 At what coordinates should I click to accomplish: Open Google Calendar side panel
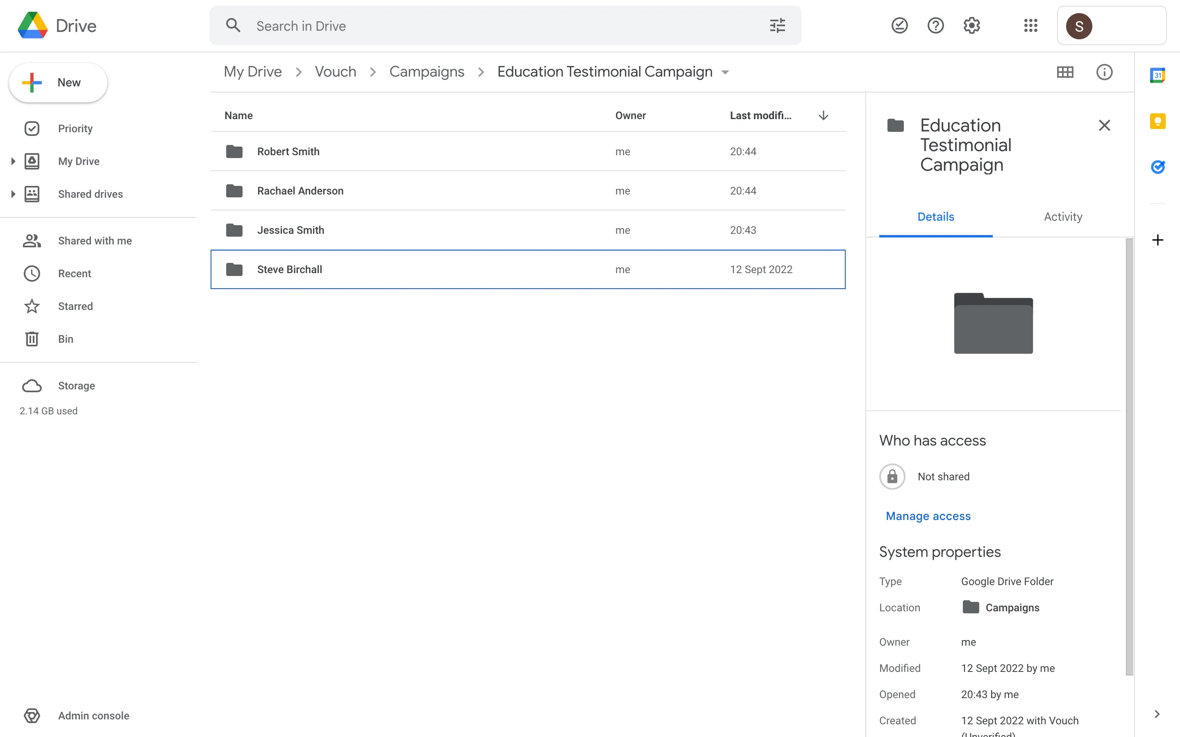[1158, 75]
